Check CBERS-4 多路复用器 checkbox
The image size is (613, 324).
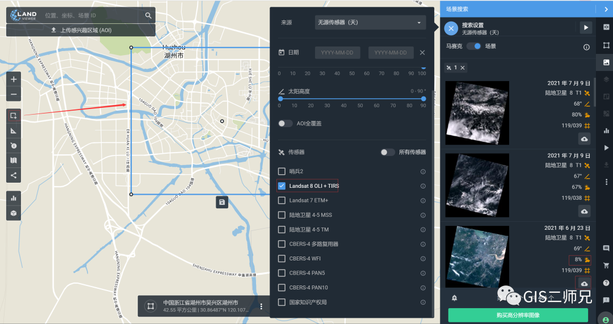(282, 244)
